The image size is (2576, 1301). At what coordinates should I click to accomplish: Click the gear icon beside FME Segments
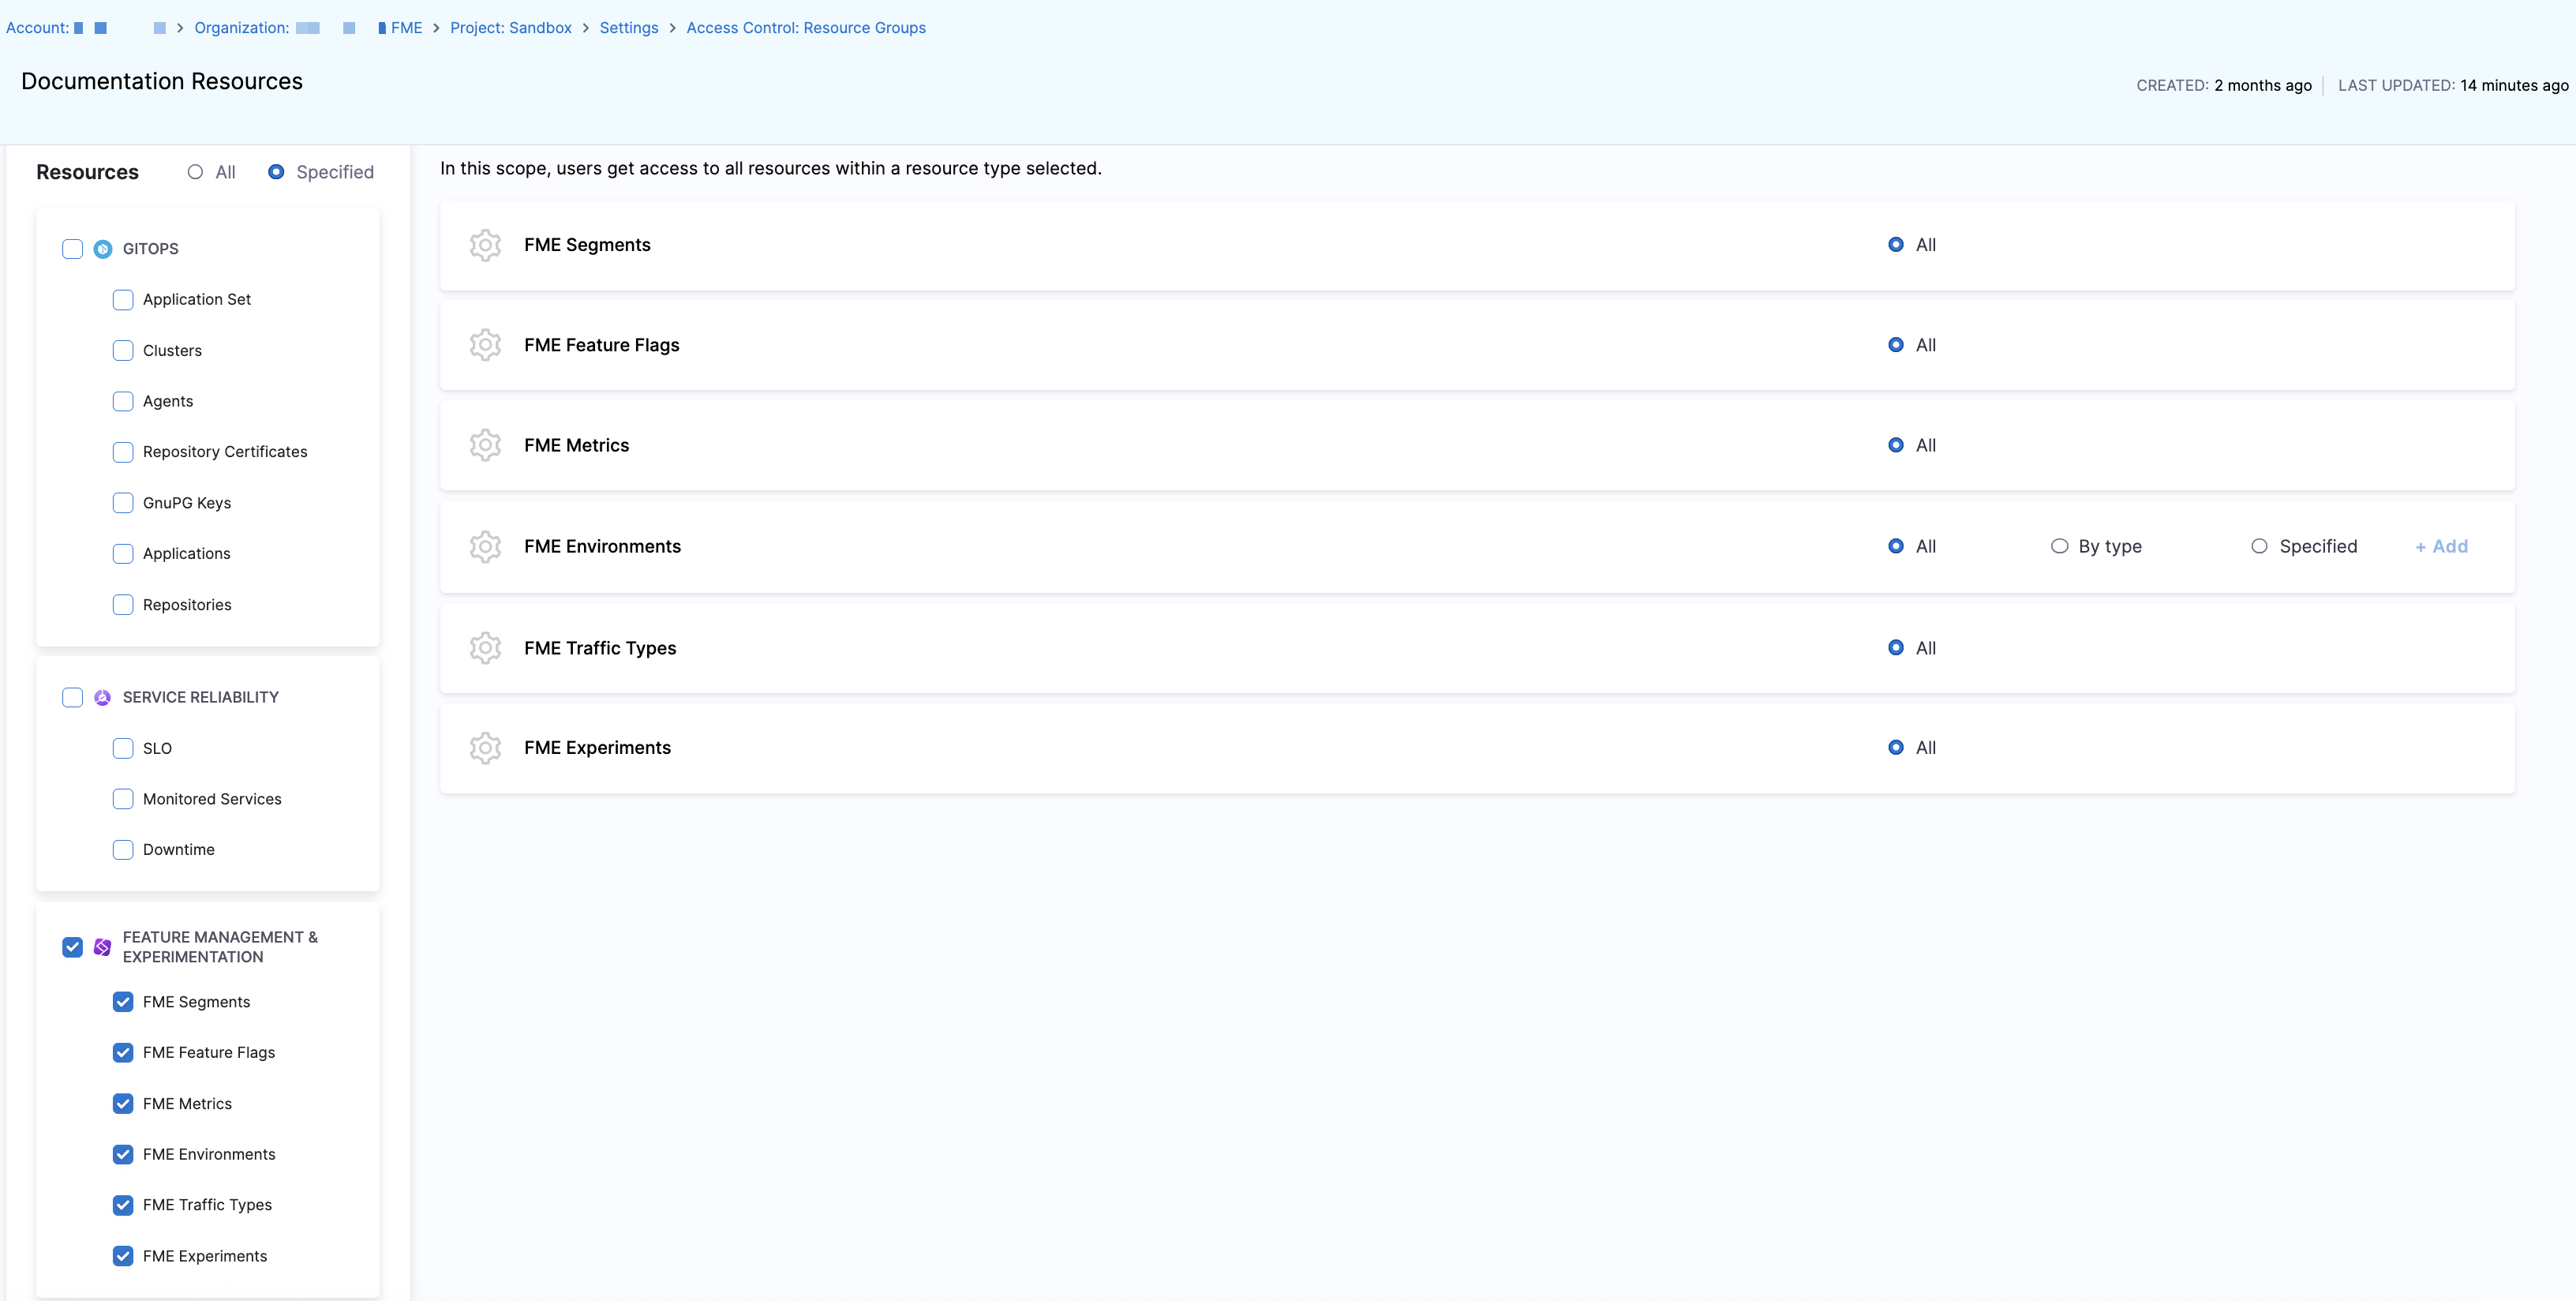pyautogui.click(x=485, y=245)
